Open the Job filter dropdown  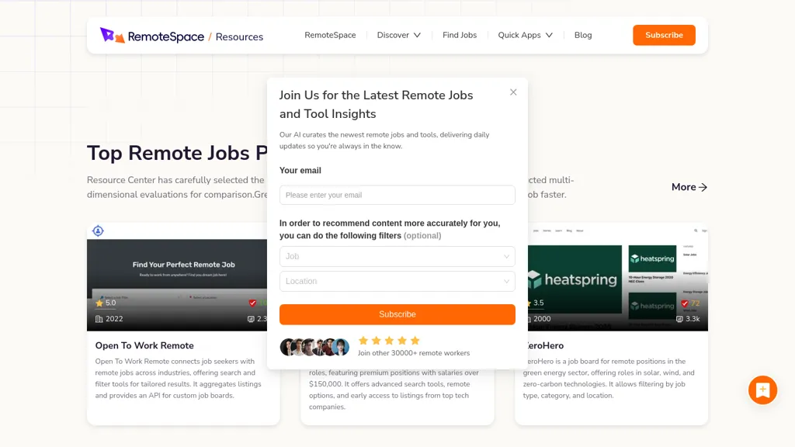click(397, 257)
